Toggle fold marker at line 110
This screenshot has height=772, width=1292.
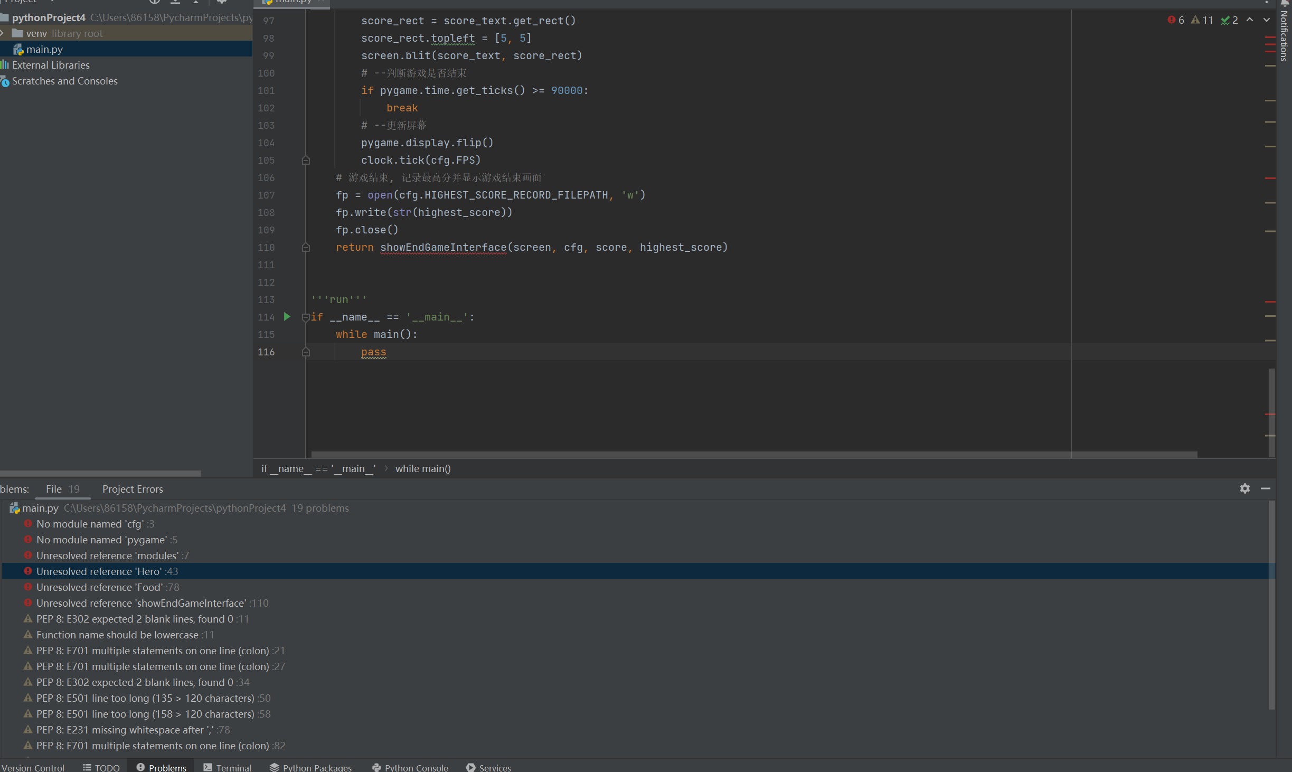[305, 247]
